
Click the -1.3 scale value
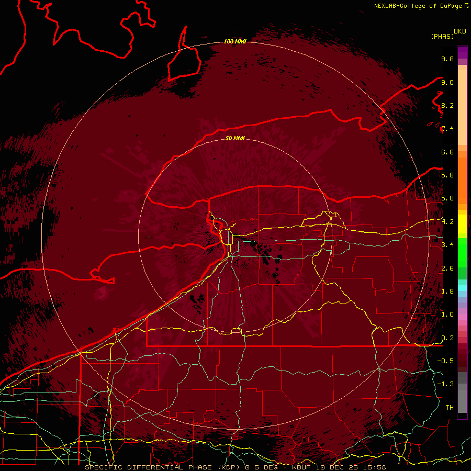tap(445, 384)
